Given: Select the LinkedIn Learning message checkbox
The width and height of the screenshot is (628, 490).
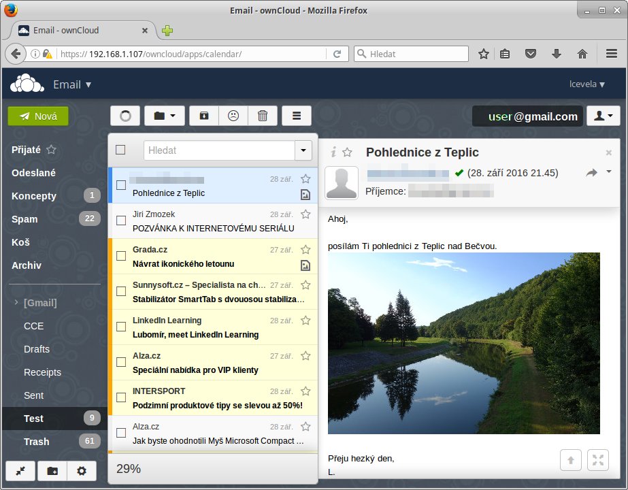Looking at the screenshot, I should click(x=121, y=327).
